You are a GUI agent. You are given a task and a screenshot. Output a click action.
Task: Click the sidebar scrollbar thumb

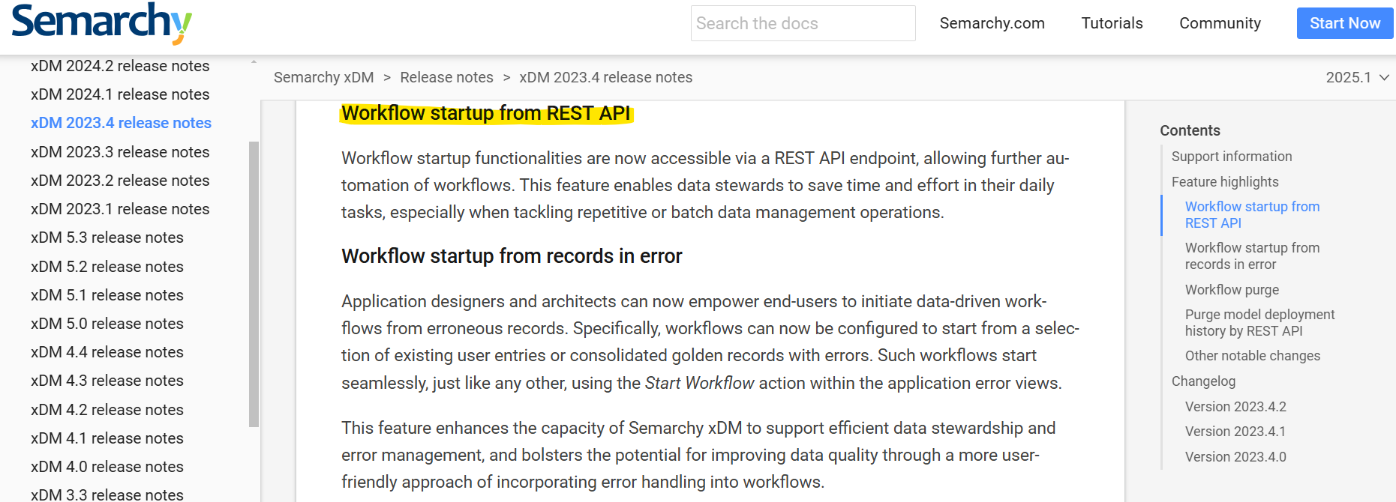(254, 285)
